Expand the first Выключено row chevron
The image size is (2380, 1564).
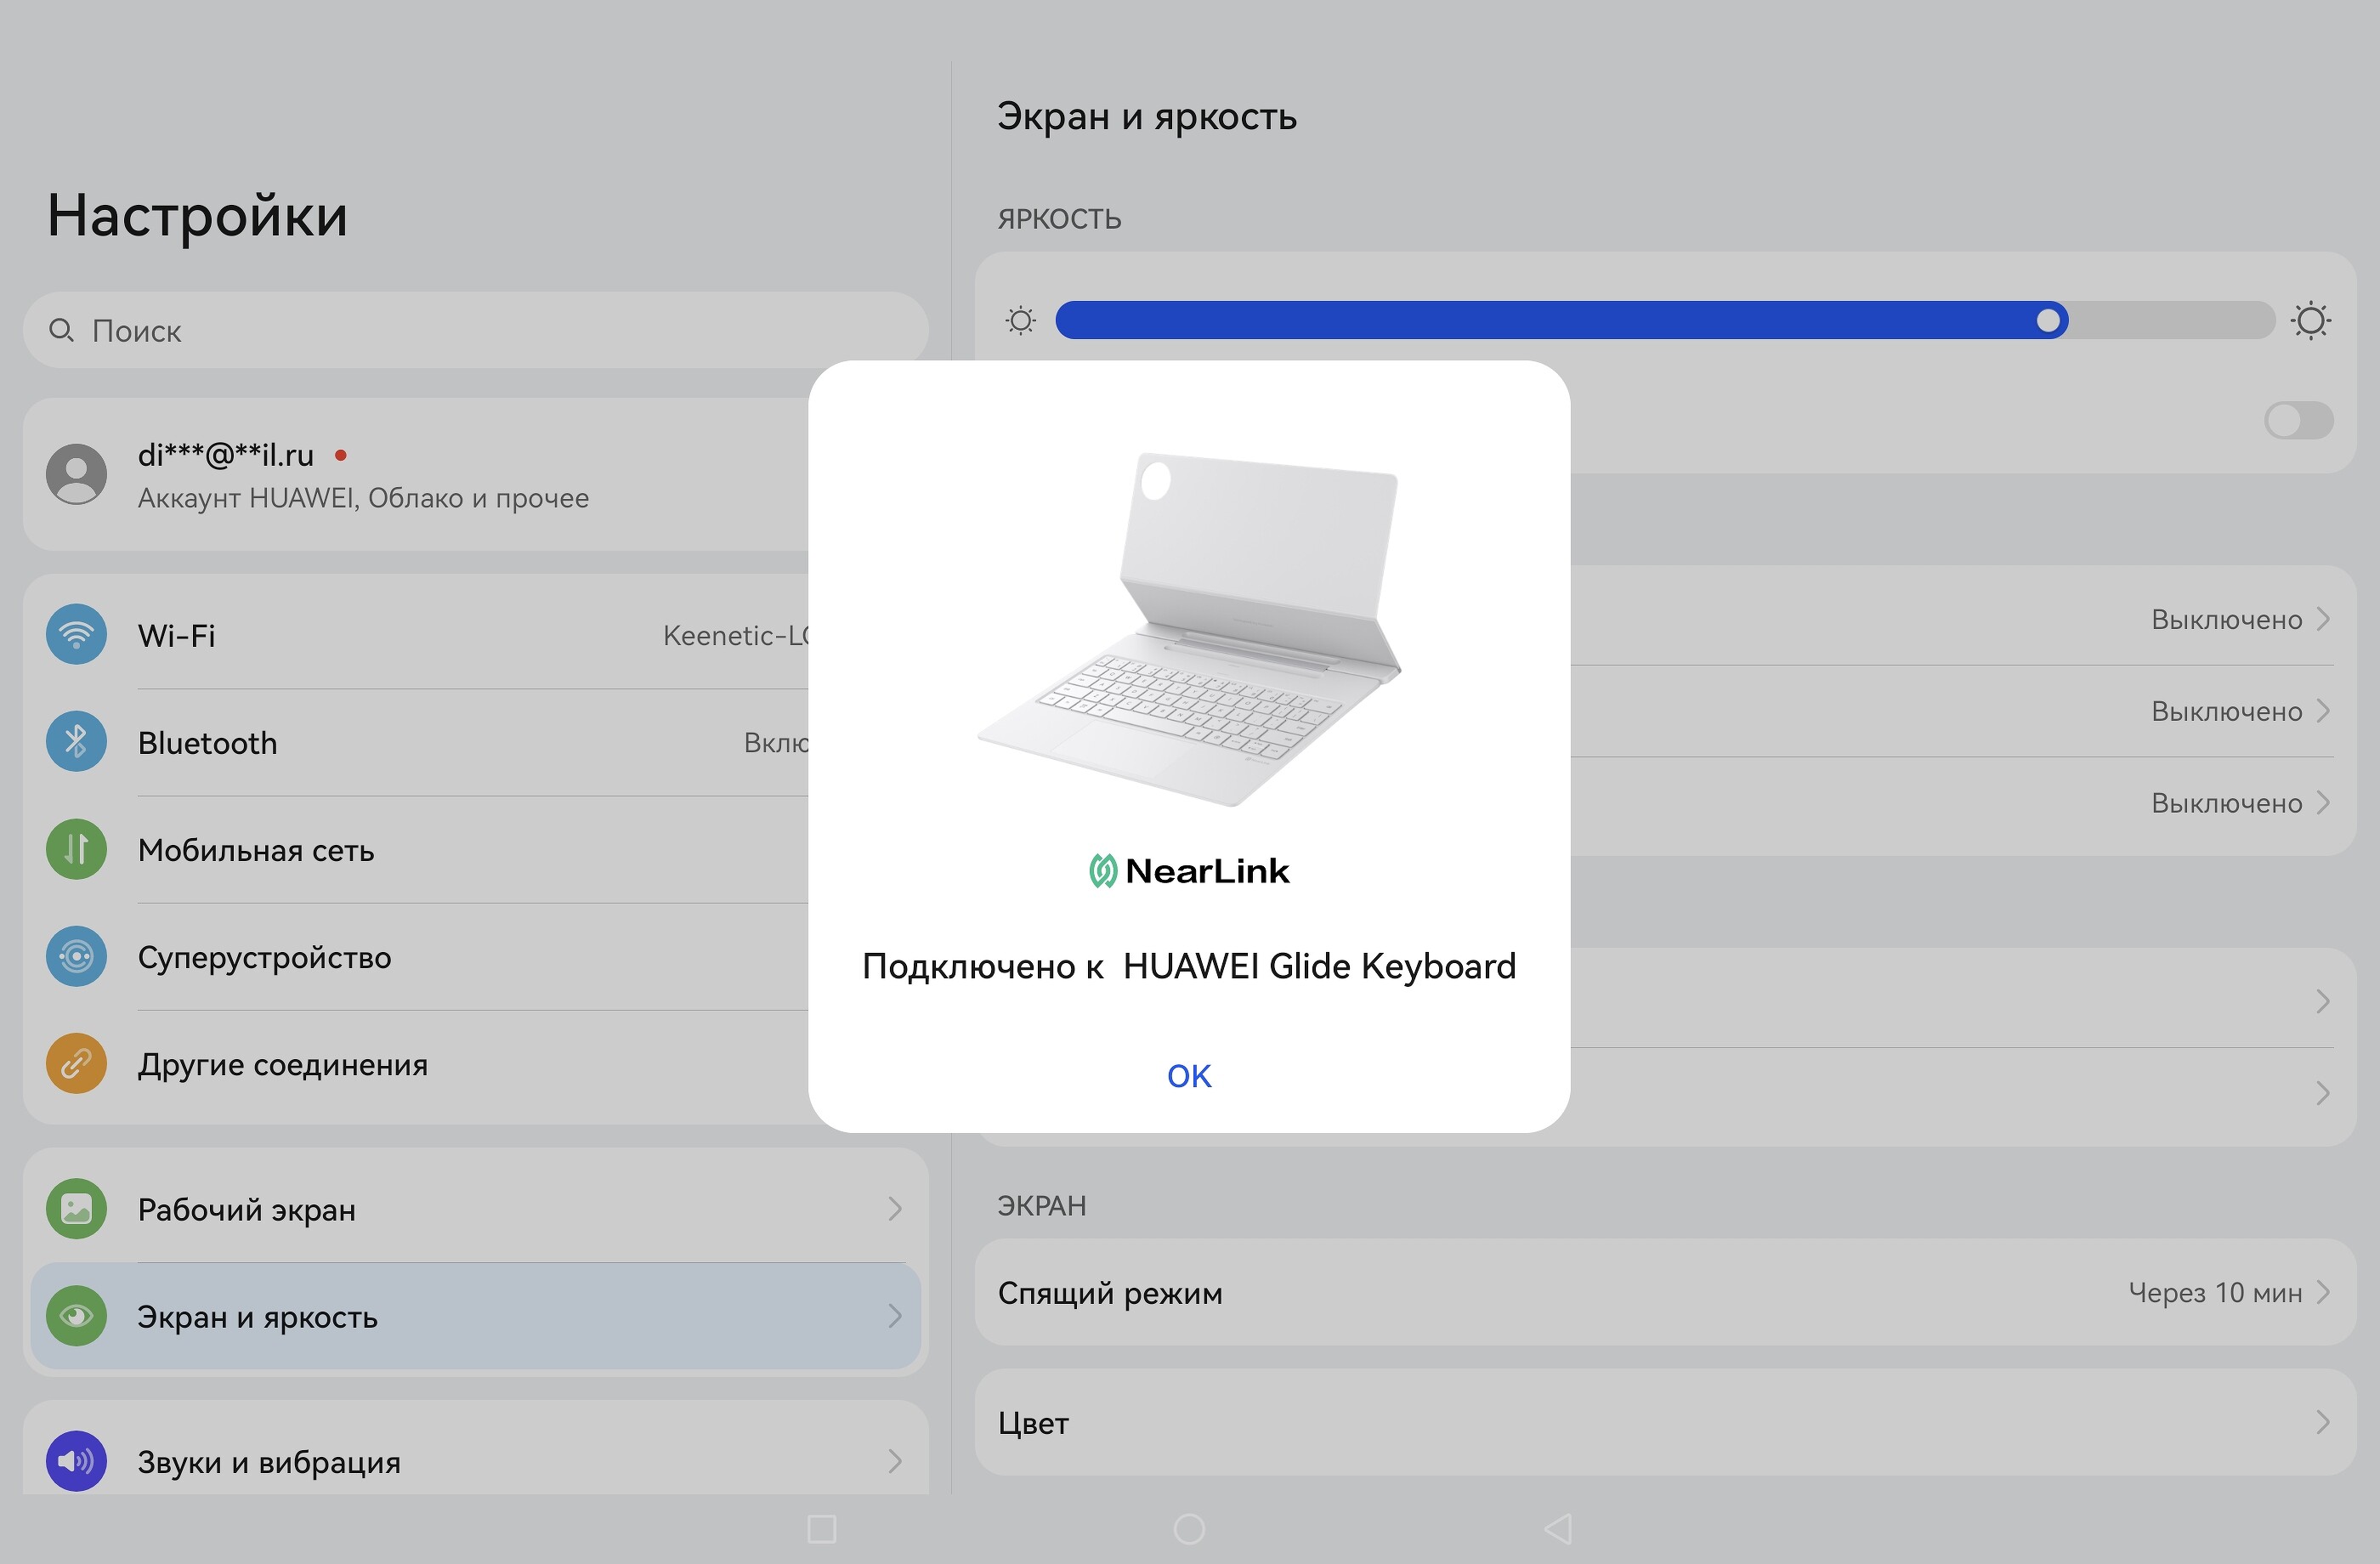tap(2322, 619)
